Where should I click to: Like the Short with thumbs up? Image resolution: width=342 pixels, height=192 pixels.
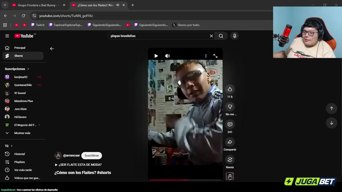coord(230,89)
